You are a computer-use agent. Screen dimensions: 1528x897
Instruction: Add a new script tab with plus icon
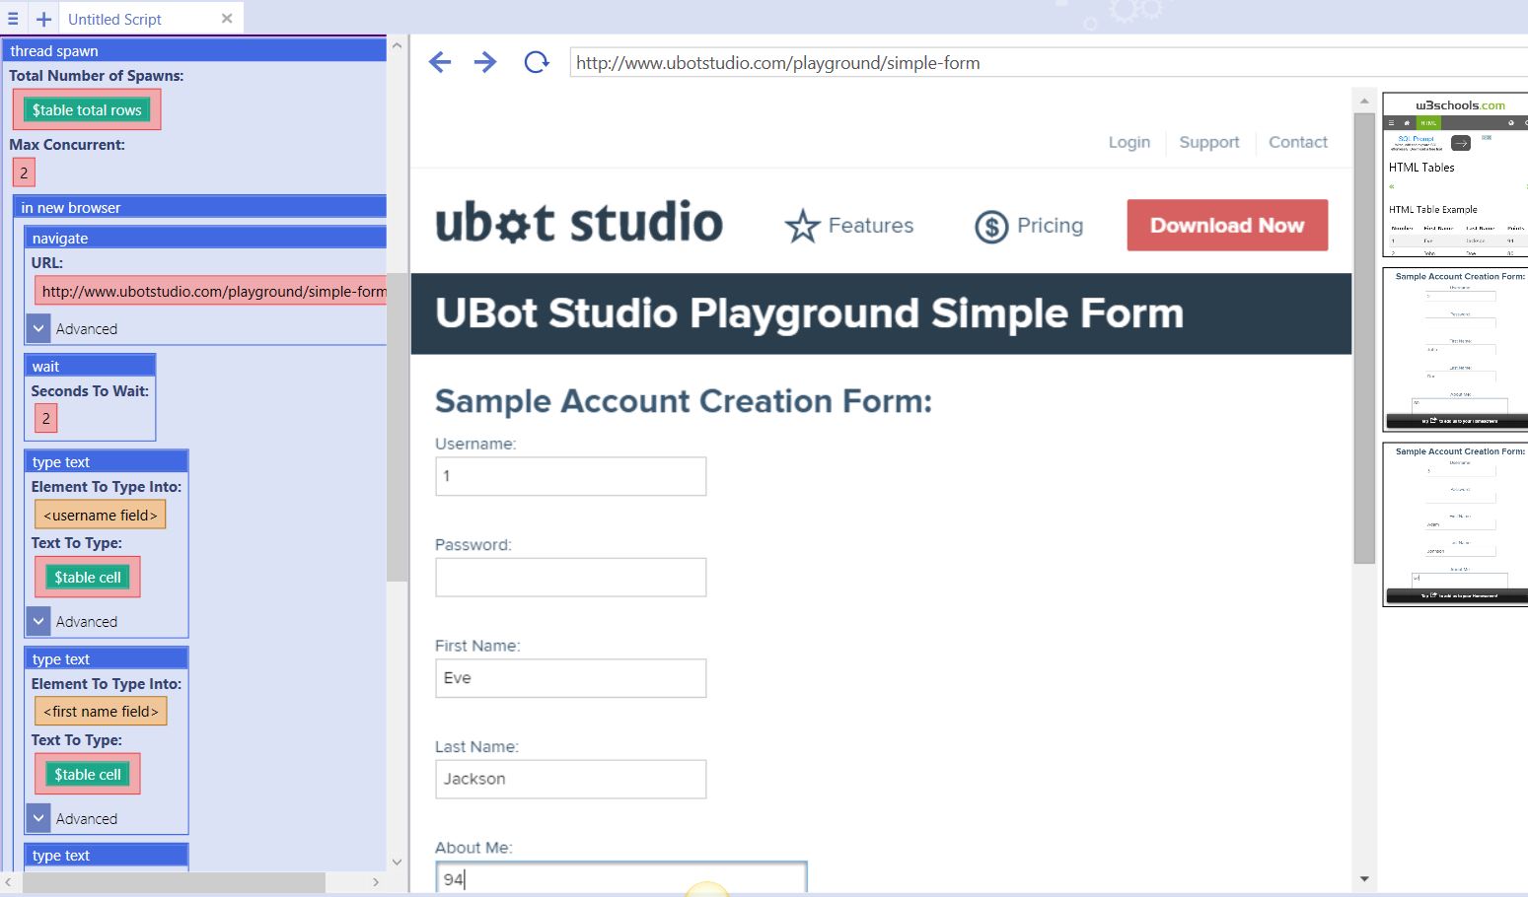tap(43, 19)
